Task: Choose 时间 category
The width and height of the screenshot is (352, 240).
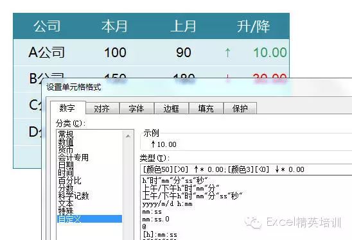Action: (66, 173)
